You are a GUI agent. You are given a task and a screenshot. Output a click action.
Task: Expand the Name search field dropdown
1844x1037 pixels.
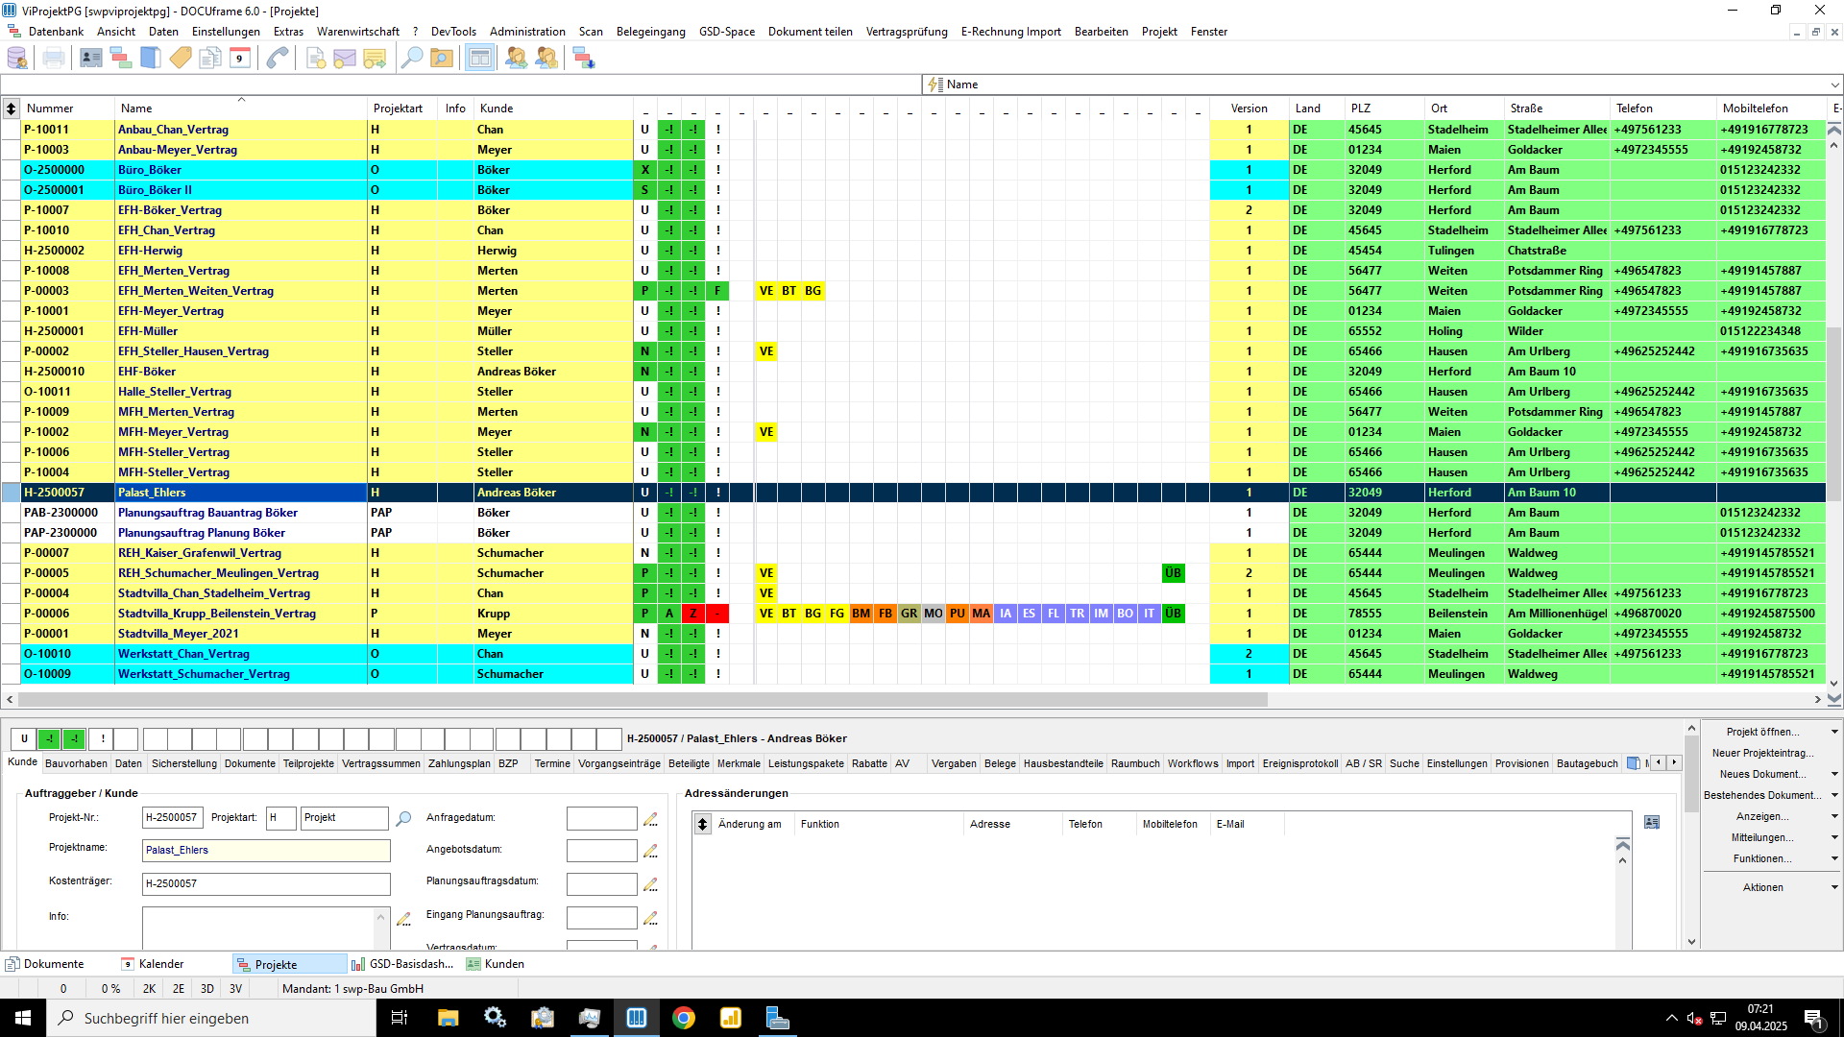pos(1834,84)
